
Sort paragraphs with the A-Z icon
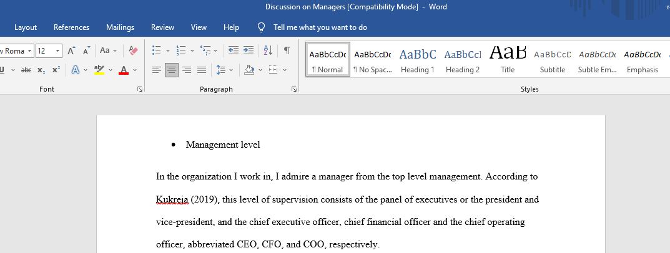click(x=268, y=50)
